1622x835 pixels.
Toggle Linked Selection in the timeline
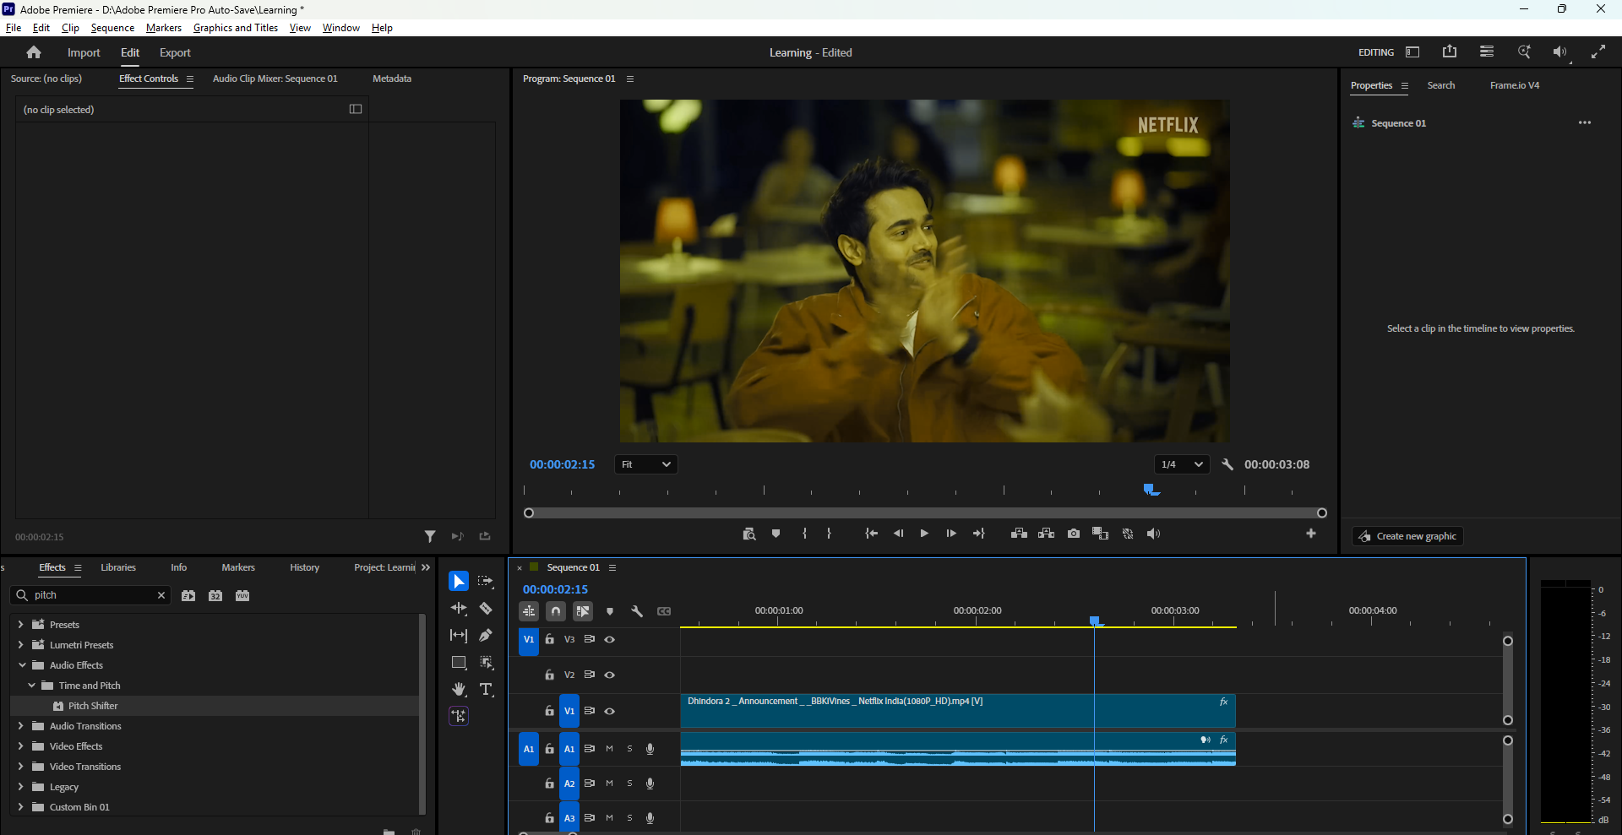click(583, 611)
